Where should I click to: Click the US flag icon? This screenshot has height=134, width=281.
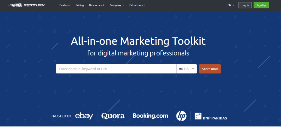click(181, 69)
